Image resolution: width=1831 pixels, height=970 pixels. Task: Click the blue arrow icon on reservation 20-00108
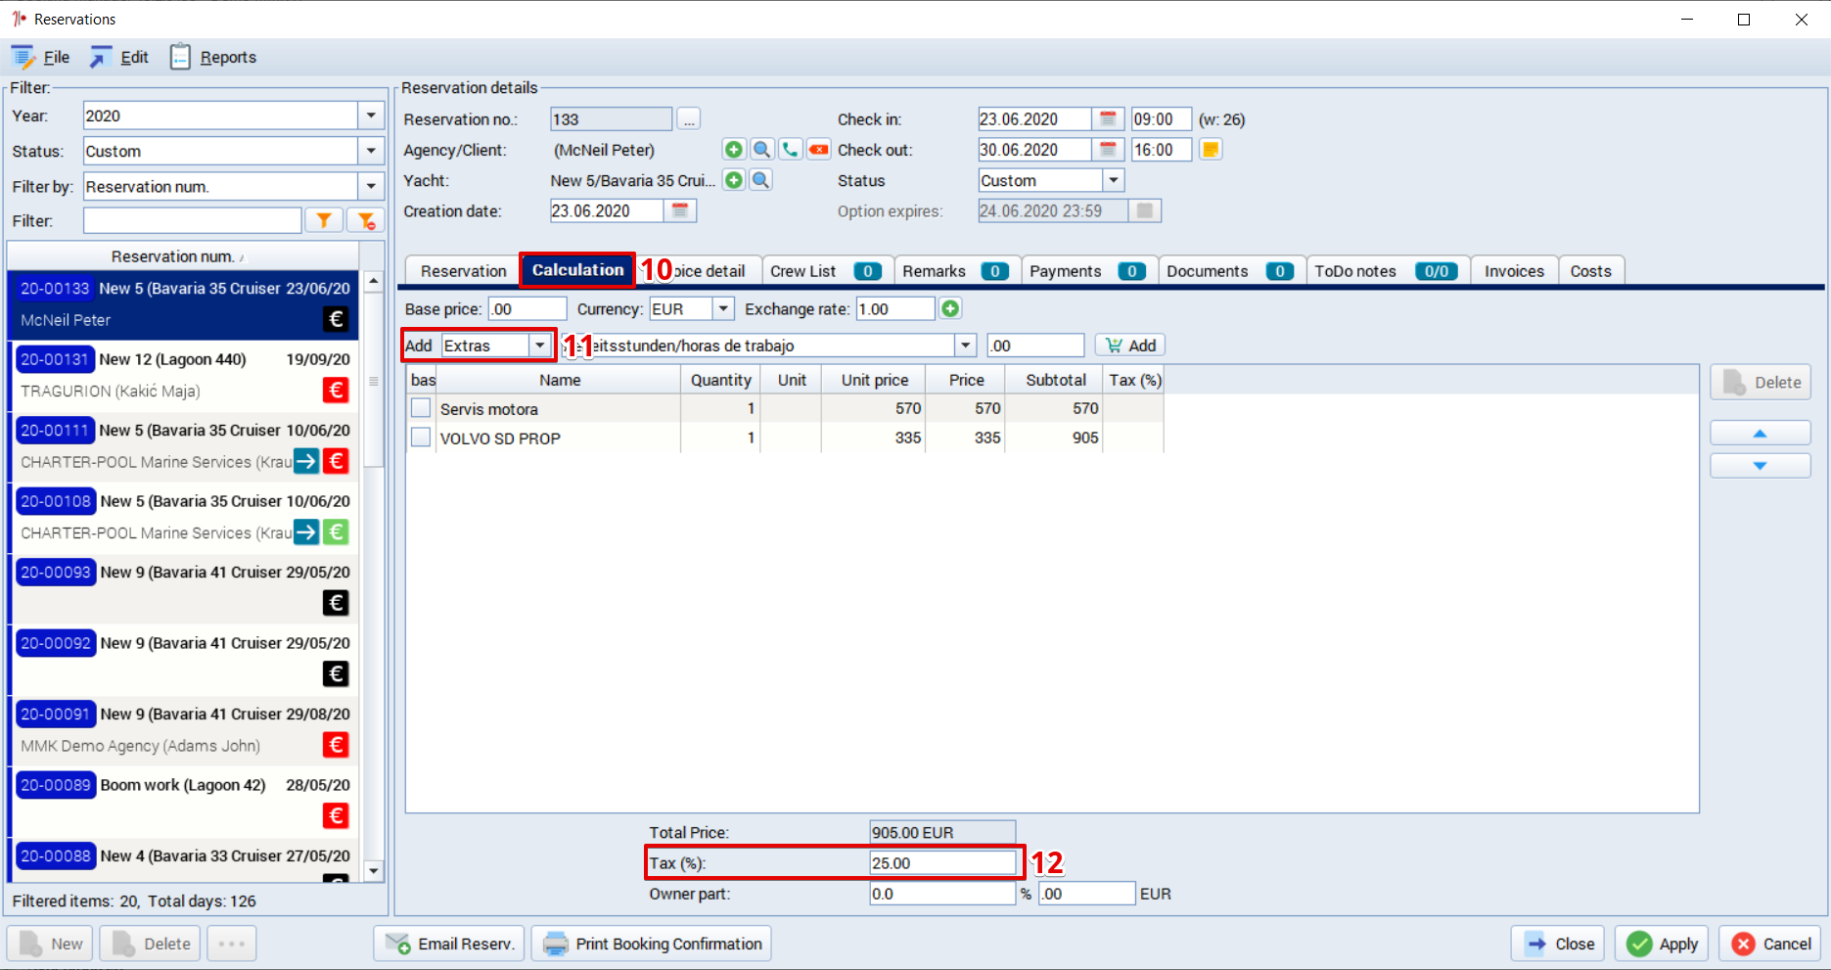306,532
